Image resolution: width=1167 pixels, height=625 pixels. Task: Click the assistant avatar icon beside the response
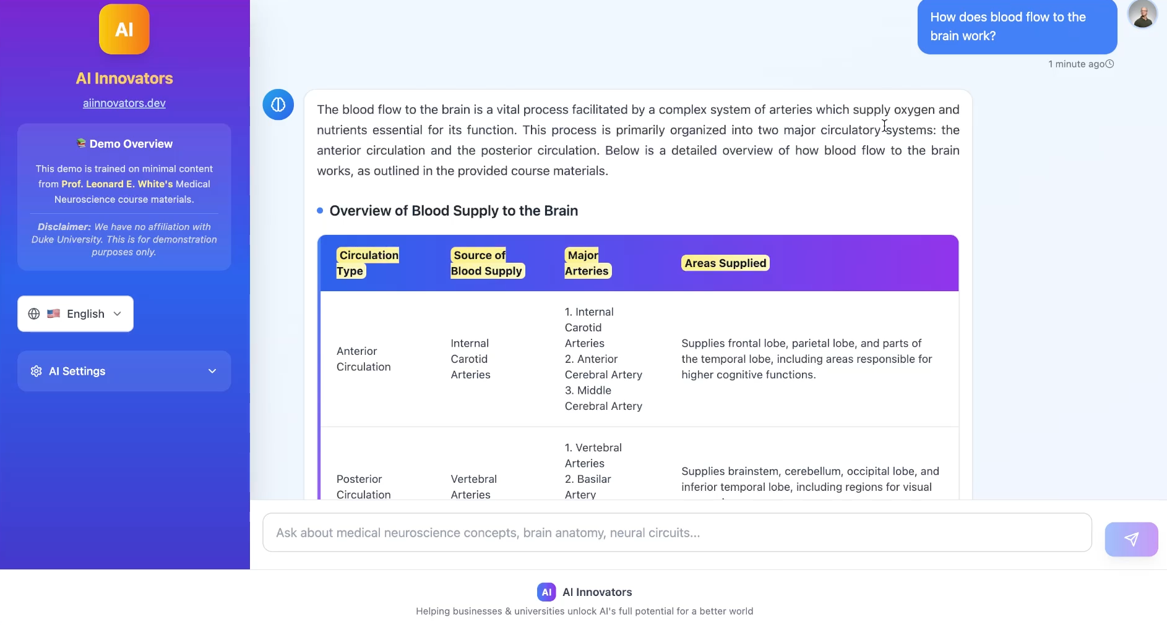(x=278, y=104)
